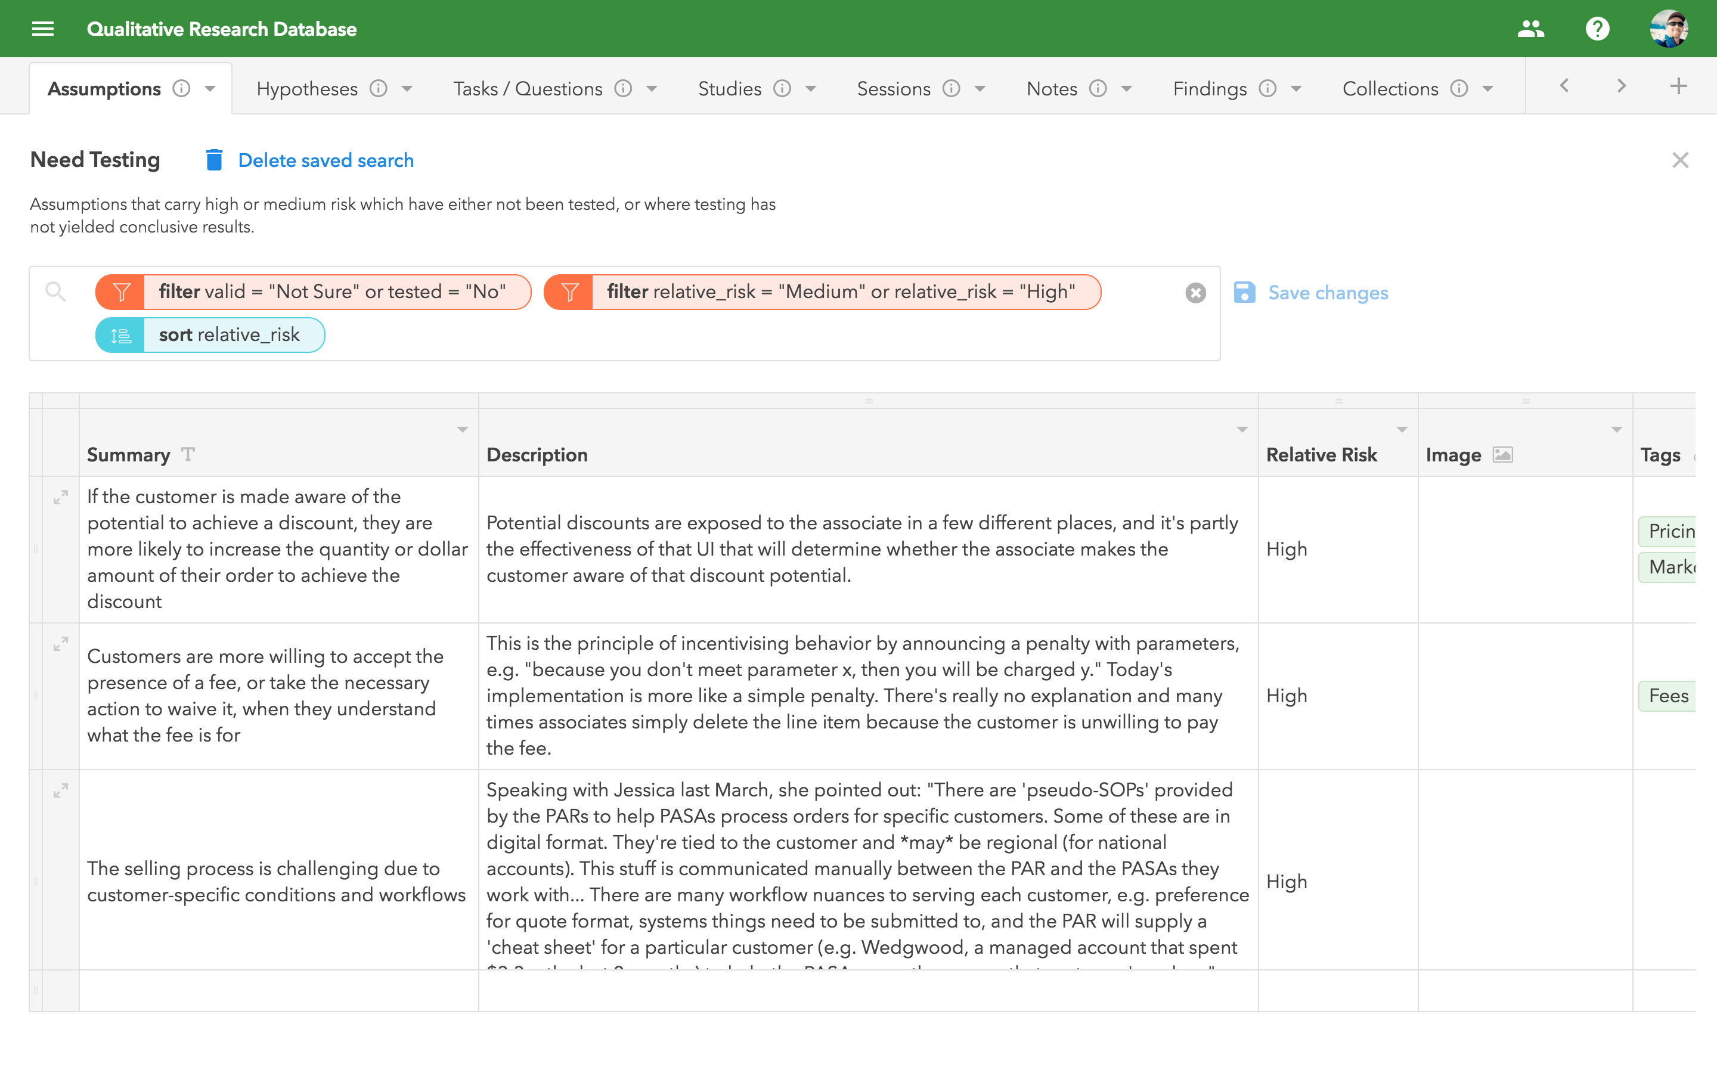Open the hamburger navigation menu
1717x1073 pixels.
coord(42,29)
